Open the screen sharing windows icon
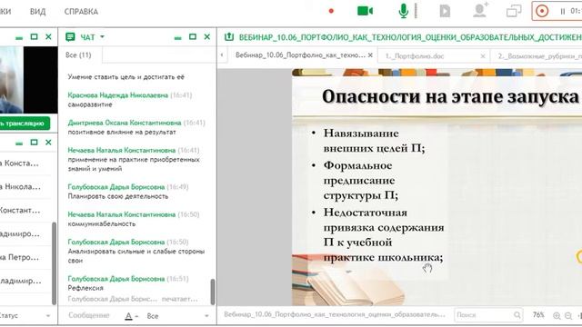 pos(514,11)
